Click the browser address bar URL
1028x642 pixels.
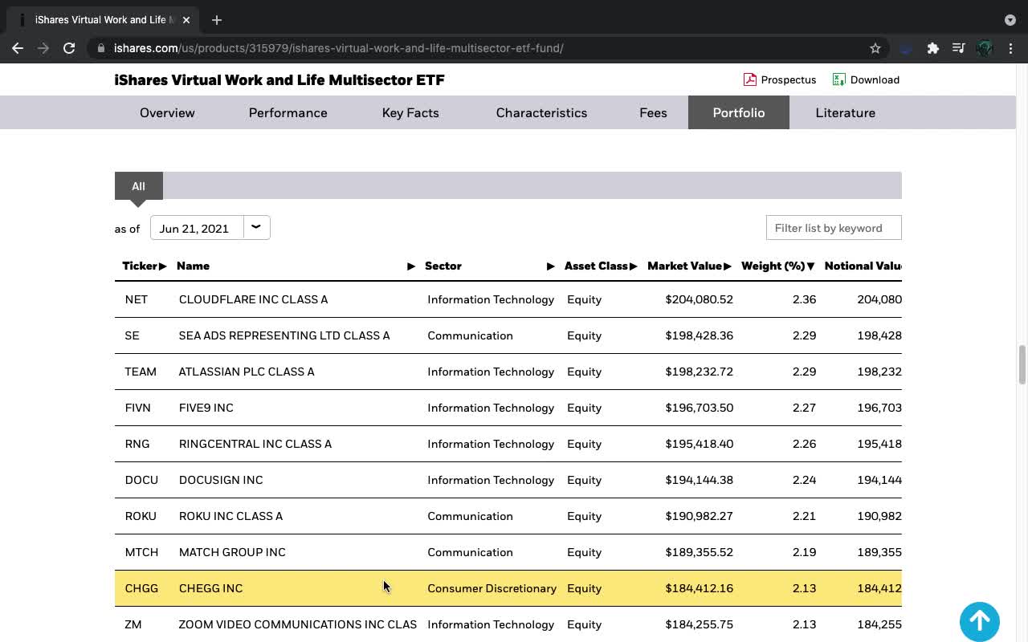point(338,48)
